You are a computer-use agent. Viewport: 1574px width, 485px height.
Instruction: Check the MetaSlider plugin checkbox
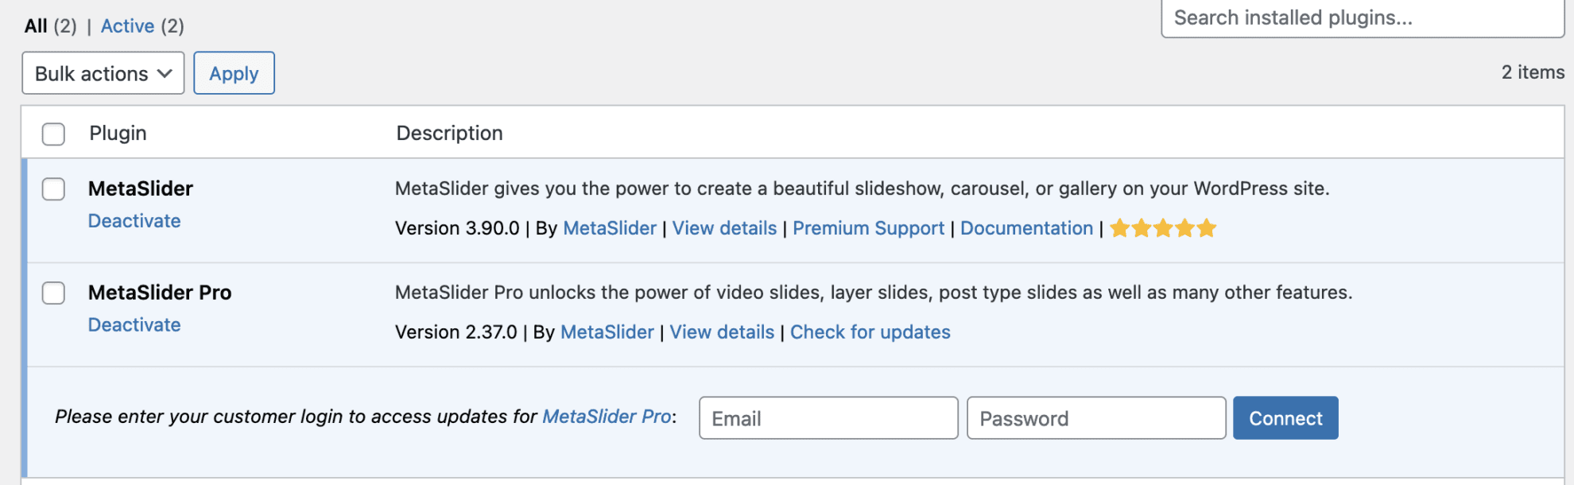pyautogui.click(x=53, y=189)
